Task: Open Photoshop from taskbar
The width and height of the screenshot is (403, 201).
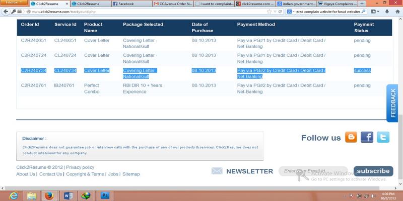Action: (x=105, y=196)
